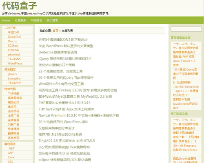Open article Dedecms 数据库表名说明
204x163 pixels.
pos(58,52)
